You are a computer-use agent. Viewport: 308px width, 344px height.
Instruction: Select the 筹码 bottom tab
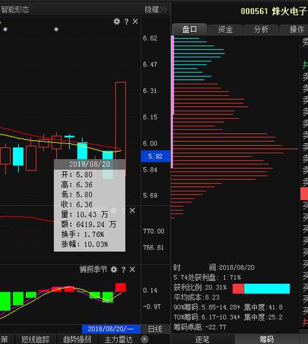(267, 339)
